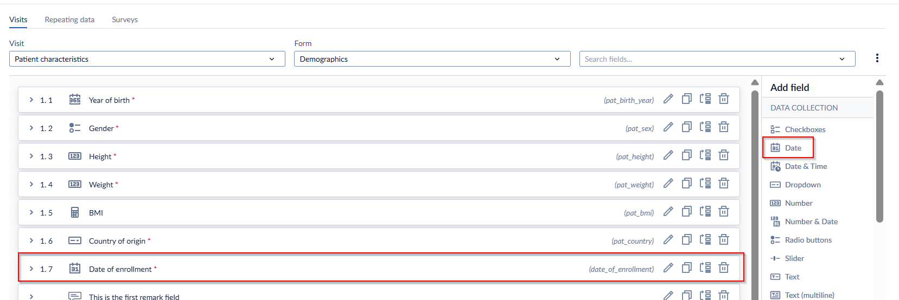Delete the Height field
The image size is (899, 300).
point(724,155)
